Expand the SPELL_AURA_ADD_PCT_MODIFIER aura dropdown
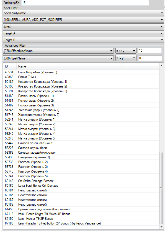Viewport: 165px width, 232px height. pos(83,20)
